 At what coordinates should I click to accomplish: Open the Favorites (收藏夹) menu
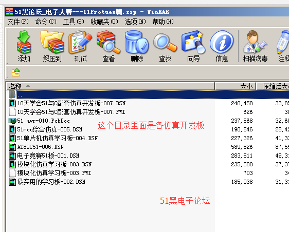pyautogui.click(x=104, y=22)
